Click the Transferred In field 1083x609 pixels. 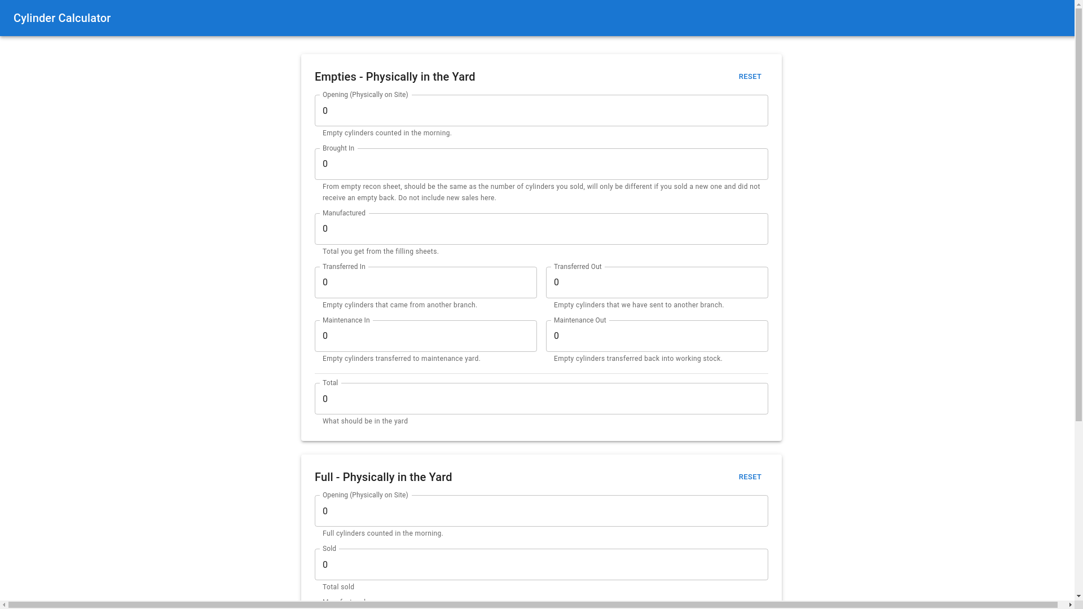[425, 283]
